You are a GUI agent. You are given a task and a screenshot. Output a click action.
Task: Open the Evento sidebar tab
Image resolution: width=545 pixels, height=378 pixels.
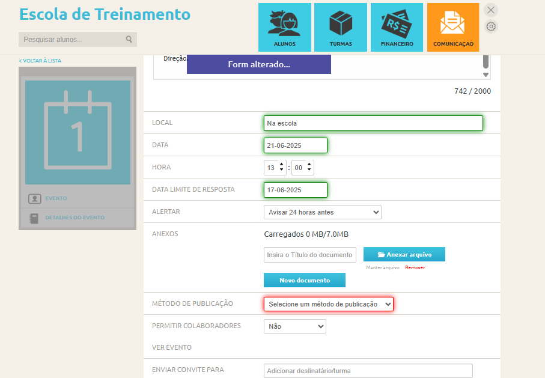[56, 198]
